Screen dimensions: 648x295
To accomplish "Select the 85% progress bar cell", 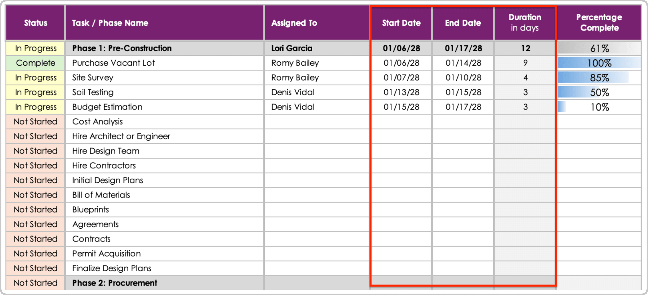I will click(599, 78).
